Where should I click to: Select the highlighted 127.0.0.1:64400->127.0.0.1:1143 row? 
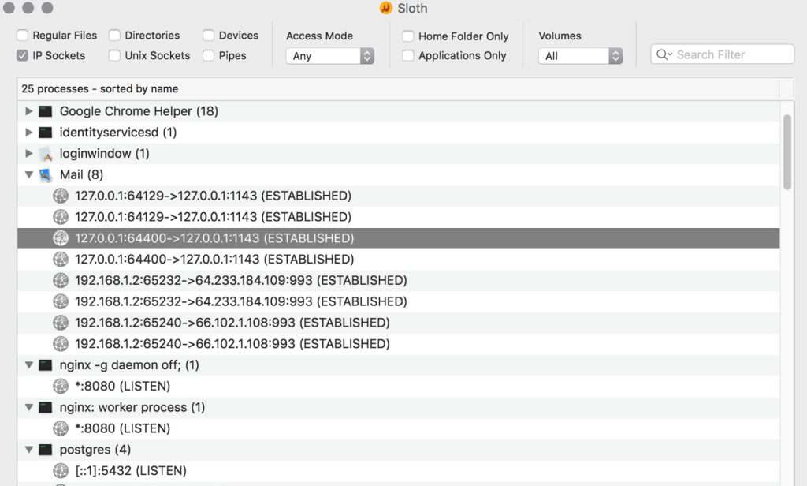pyautogui.click(x=398, y=238)
